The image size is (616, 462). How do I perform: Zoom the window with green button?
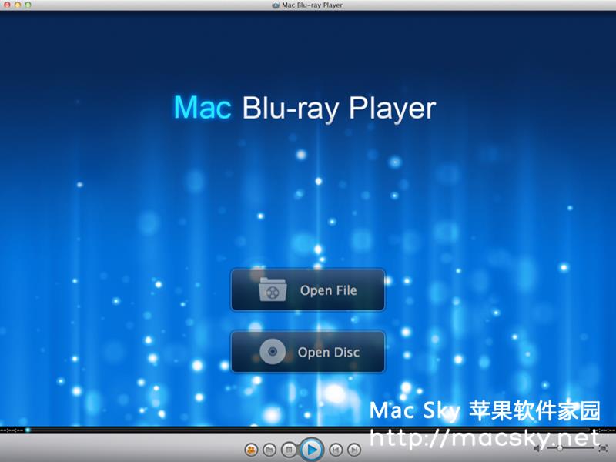[x=28, y=5]
